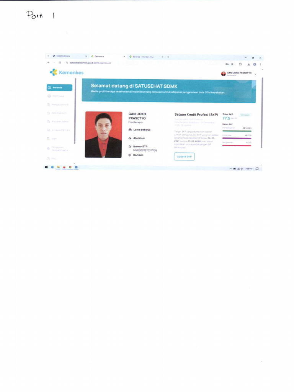Click the battery icon in system tray
This screenshot has width=294, height=392.
[x=235, y=169]
